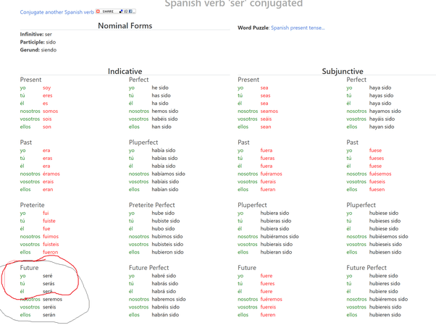Click the future form 'seré'
The width and height of the screenshot is (436, 333).
click(x=48, y=276)
